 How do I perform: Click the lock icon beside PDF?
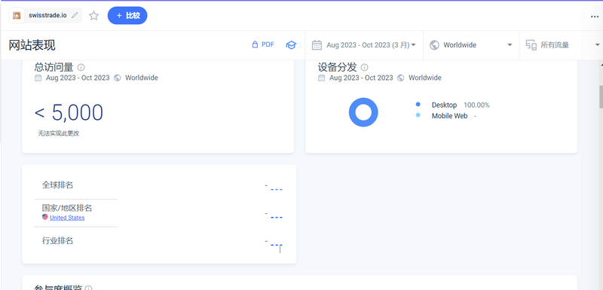coord(255,44)
